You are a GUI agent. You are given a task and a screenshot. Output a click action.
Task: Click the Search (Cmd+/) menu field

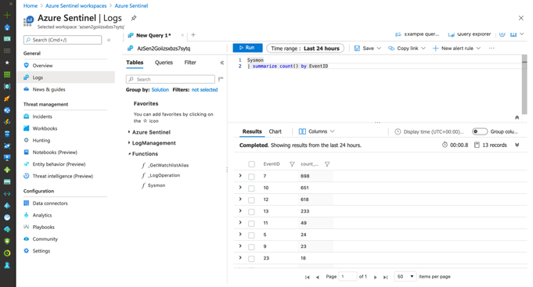63,40
